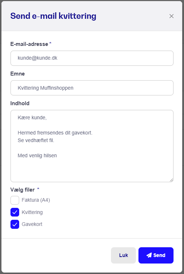Click into the Emne subject field
This screenshot has height=274, width=184.
click(92, 88)
